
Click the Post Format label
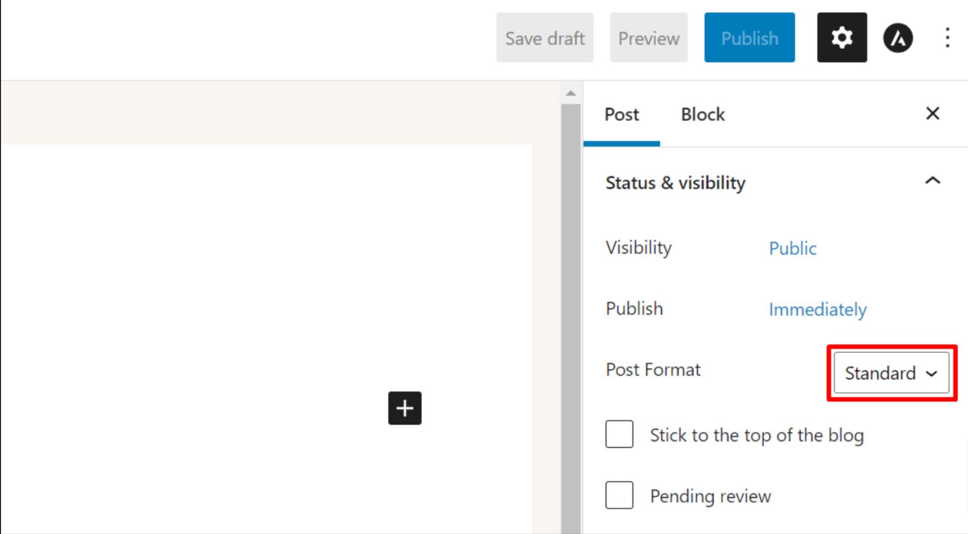653,369
